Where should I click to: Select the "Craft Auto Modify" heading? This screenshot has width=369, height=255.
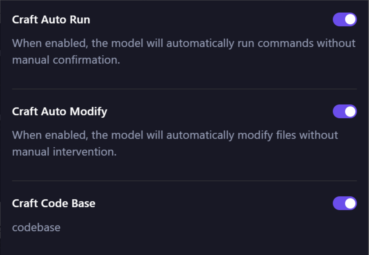tap(60, 111)
